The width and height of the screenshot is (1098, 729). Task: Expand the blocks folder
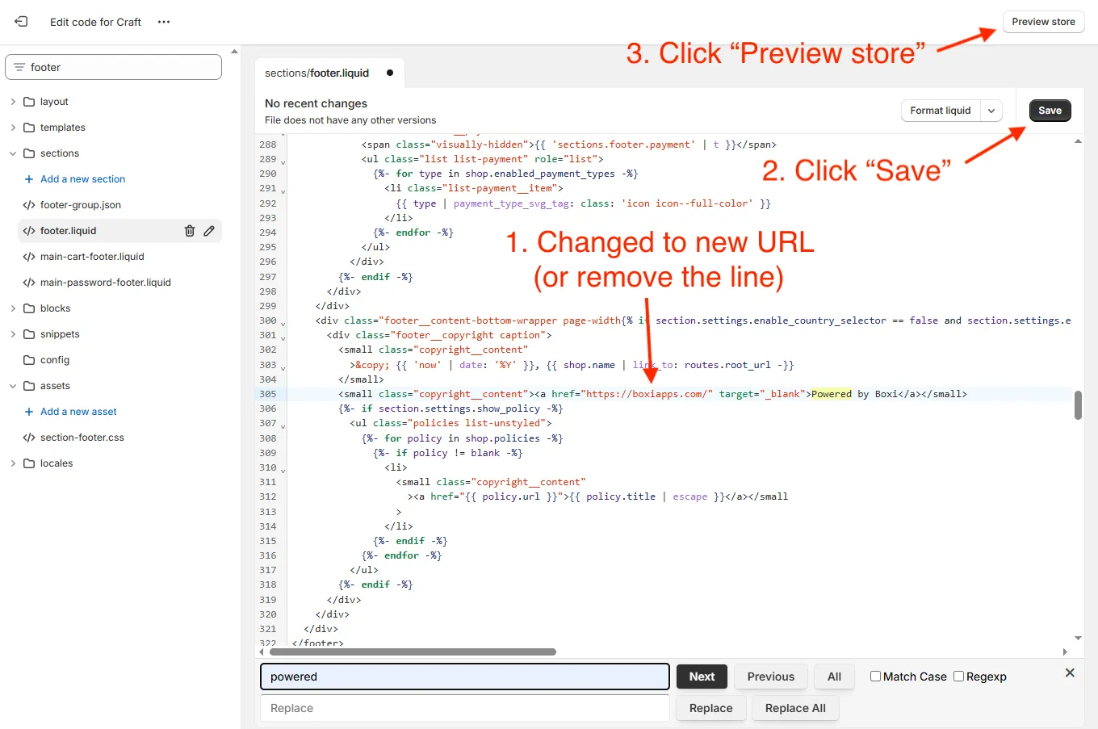13,308
